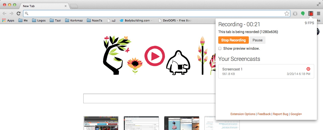The width and height of the screenshot is (323, 130).
Task: Click the Screencastify film extension icon
Action: (311, 14)
